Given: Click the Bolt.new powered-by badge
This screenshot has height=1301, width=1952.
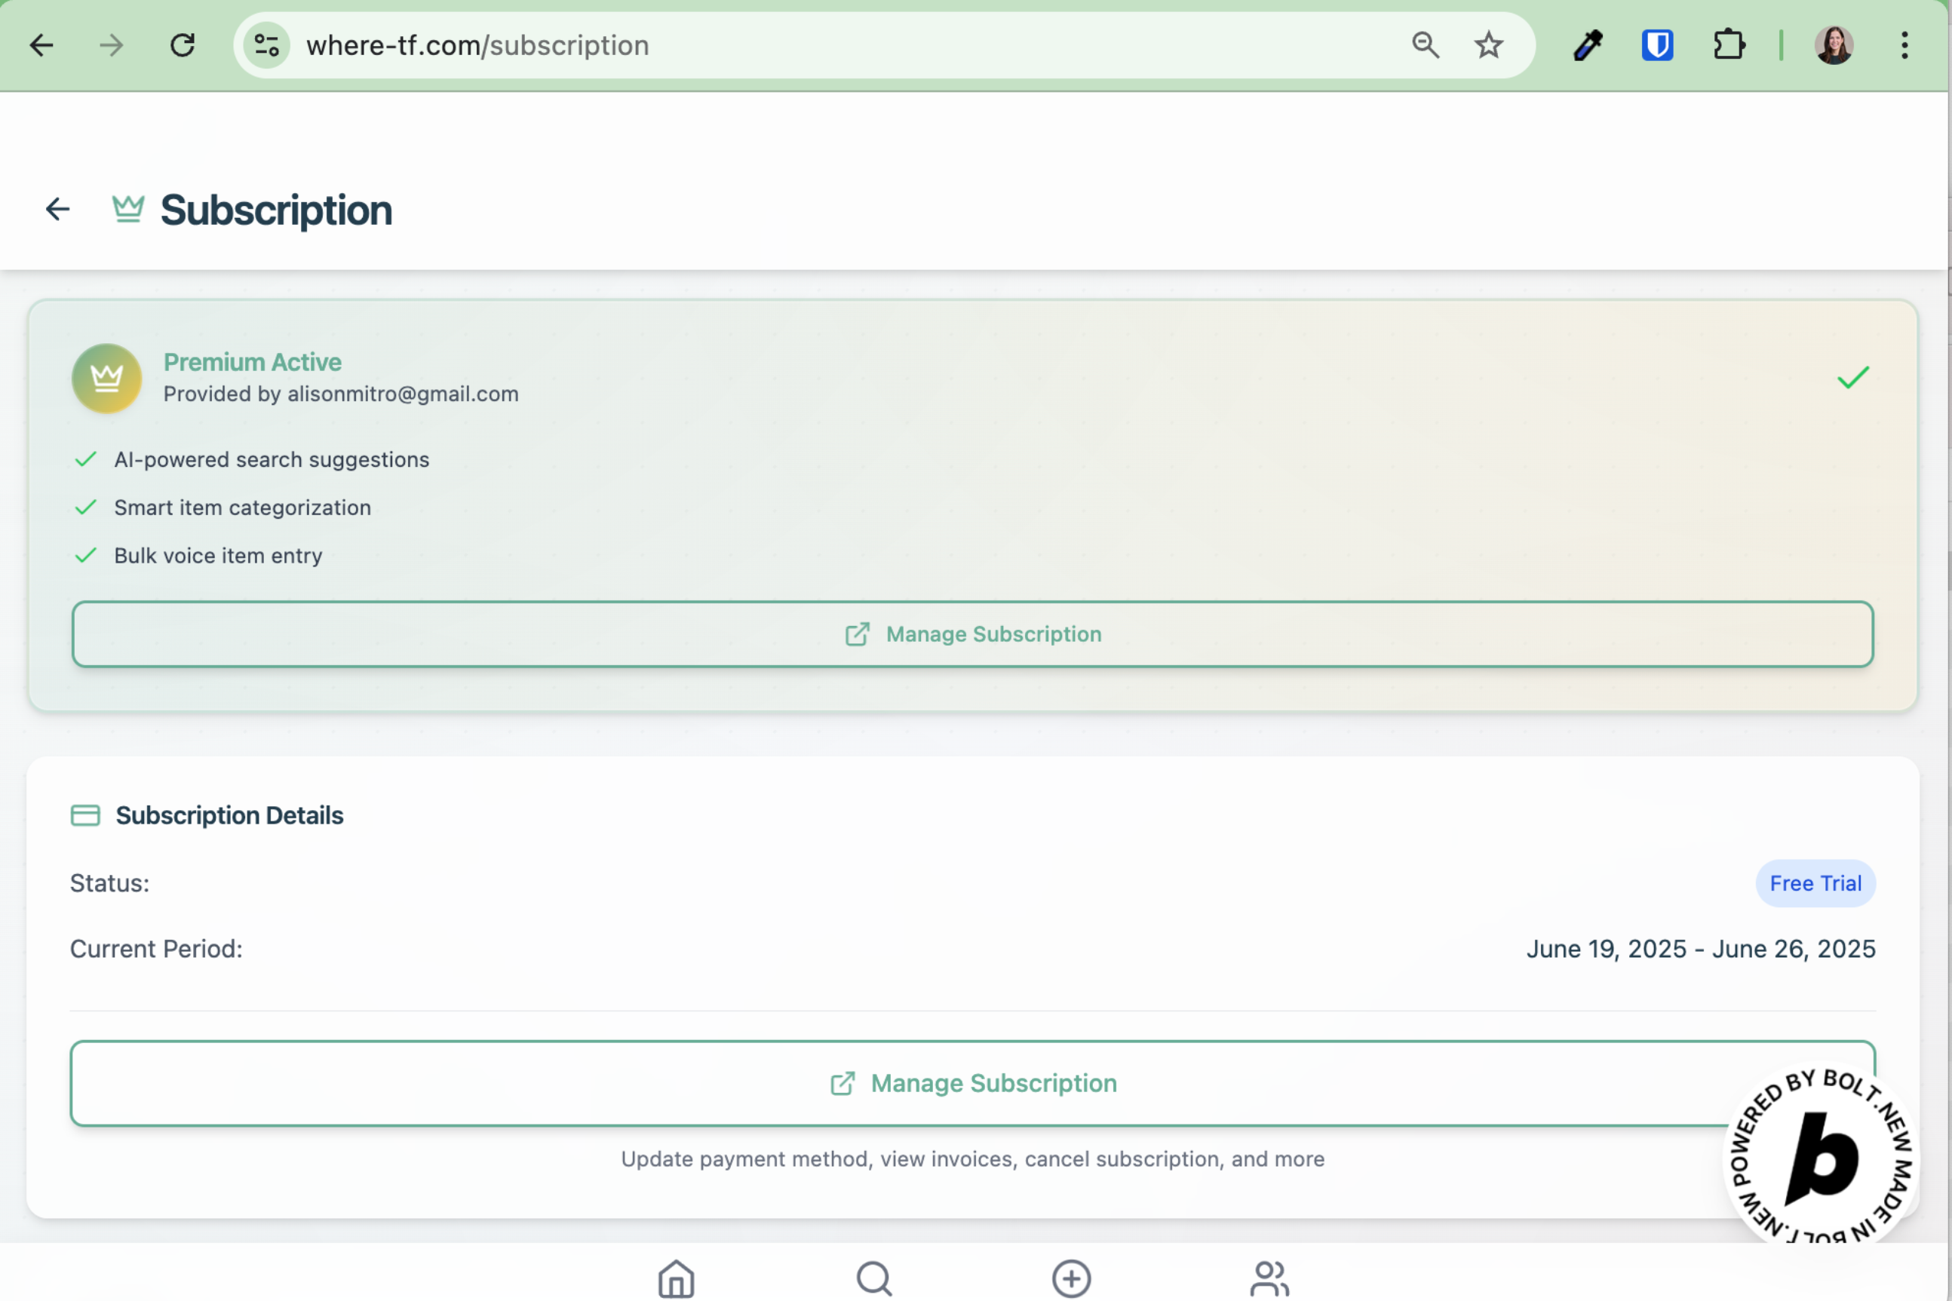Looking at the screenshot, I should click(x=1821, y=1155).
